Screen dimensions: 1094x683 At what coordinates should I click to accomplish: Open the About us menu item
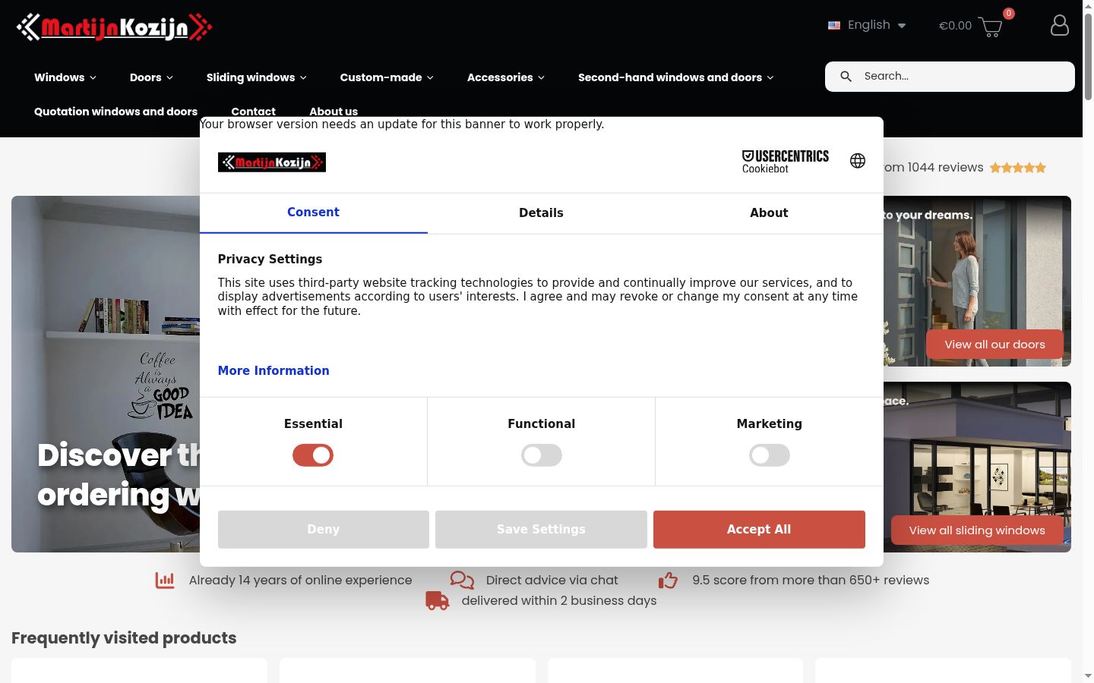click(x=334, y=112)
